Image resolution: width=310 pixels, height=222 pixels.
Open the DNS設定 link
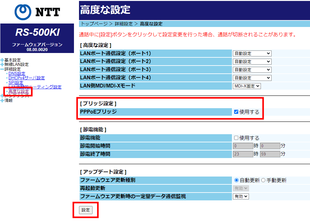click(x=17, y=73)
